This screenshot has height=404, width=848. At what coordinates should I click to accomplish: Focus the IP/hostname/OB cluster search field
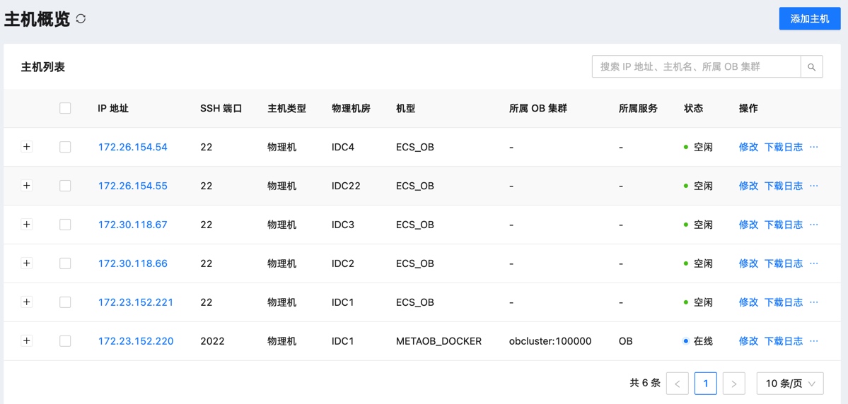tap(696, 66)
